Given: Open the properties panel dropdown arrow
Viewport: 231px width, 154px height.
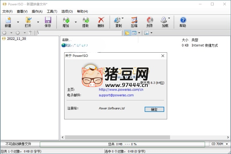Looking at the screenshot, I should click(x=151, y=33).
